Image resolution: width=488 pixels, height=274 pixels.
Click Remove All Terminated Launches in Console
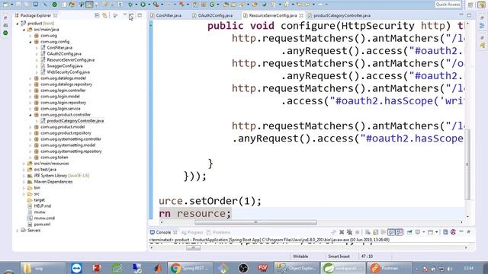tap(349, 232)
